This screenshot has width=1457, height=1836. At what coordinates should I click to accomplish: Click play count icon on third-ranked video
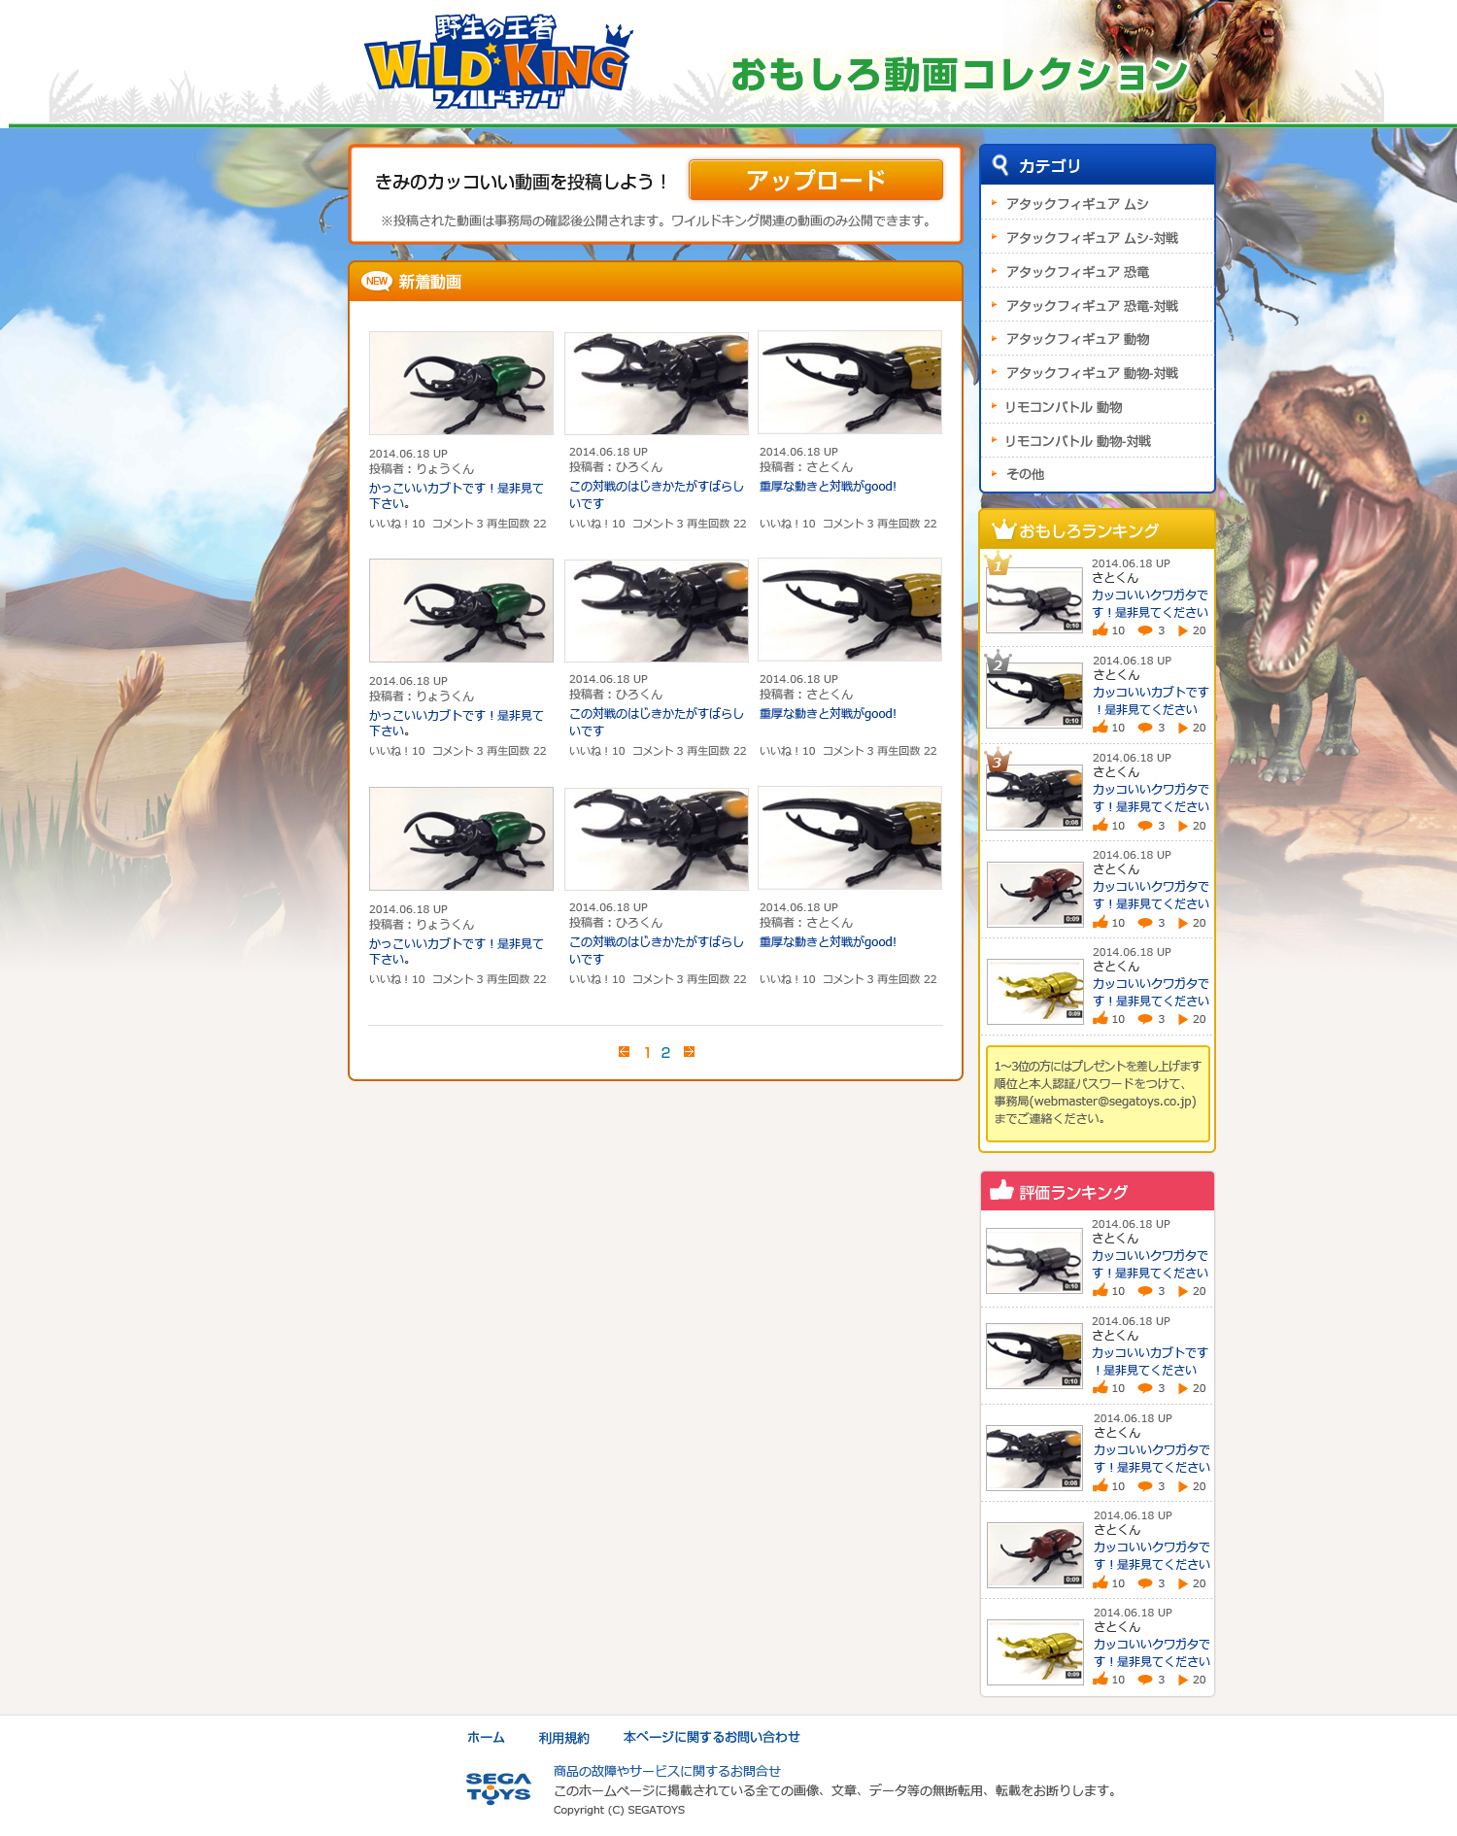tap(1183, 826)
